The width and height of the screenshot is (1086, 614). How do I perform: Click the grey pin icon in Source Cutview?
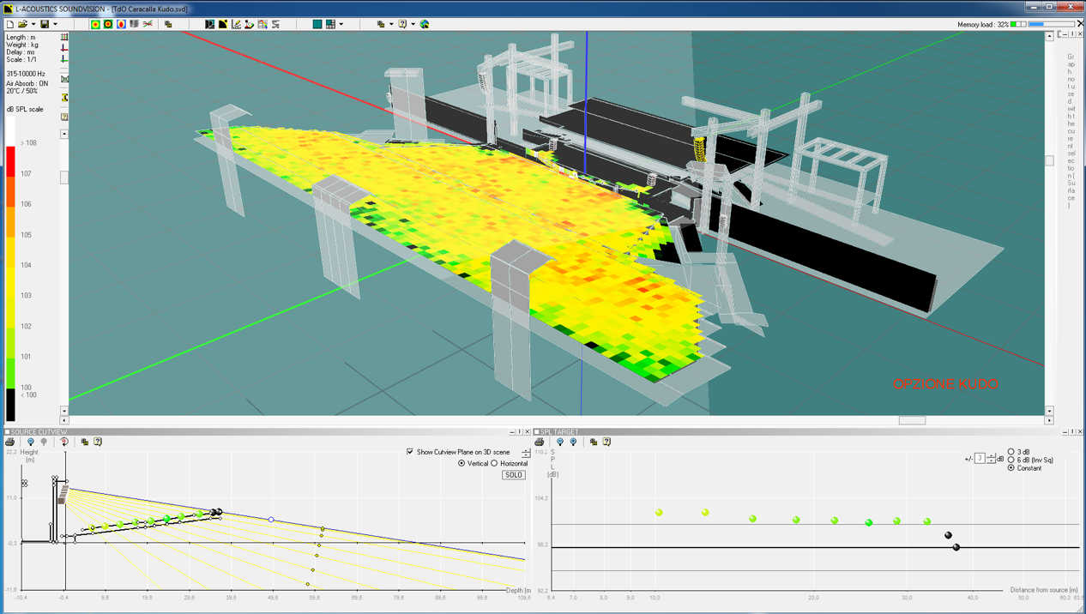pos(44,442)
